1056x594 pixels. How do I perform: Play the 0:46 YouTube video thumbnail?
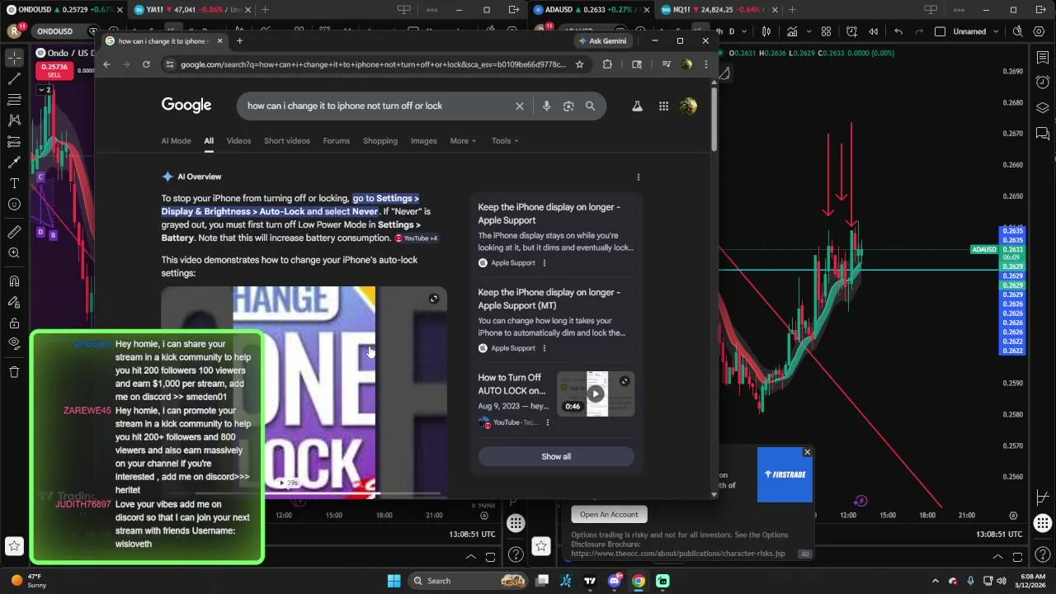pyautogui.click(x=596, y=394)
